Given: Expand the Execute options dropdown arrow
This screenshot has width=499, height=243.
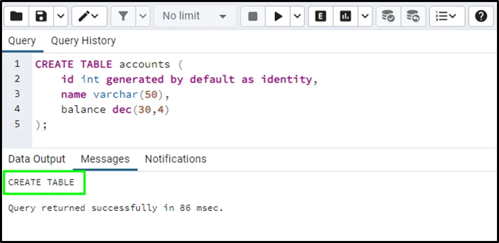Looking at the screenshot, I should click(x=297, y=16).
